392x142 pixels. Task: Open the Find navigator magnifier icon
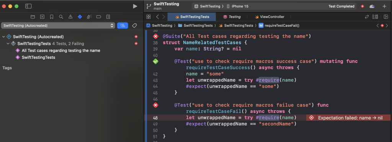tap(61, 17)
